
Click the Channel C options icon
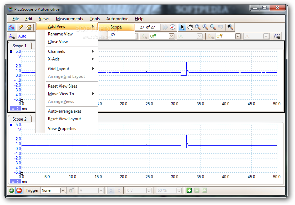[x=145, y=36]
